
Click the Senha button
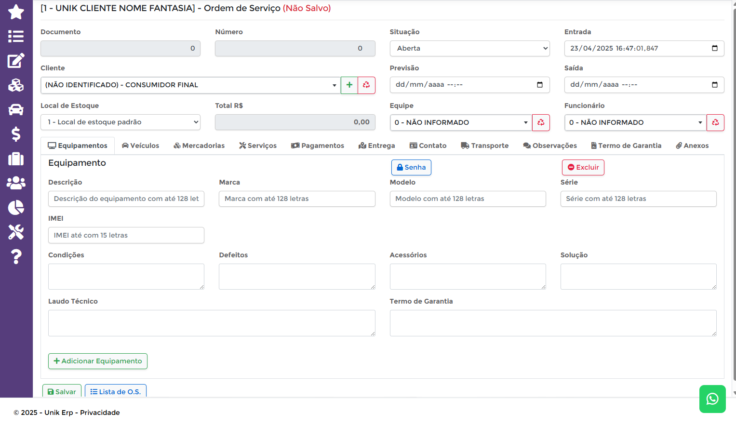(411, 168)
